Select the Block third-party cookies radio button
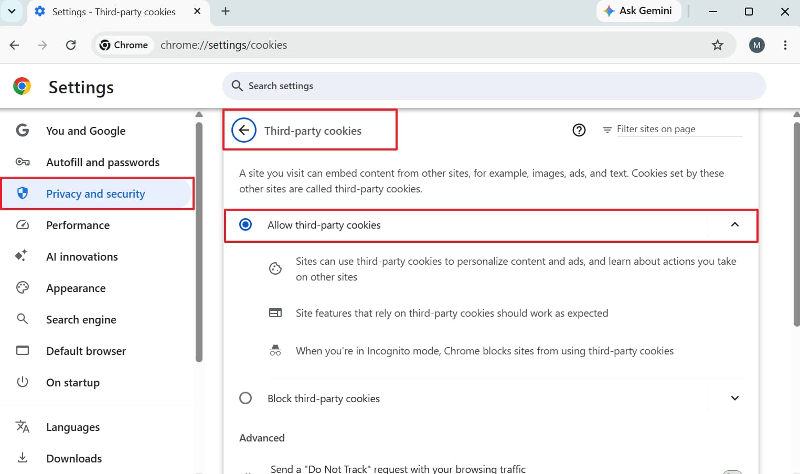Screen dimensions: 800x474 (246, 398)
